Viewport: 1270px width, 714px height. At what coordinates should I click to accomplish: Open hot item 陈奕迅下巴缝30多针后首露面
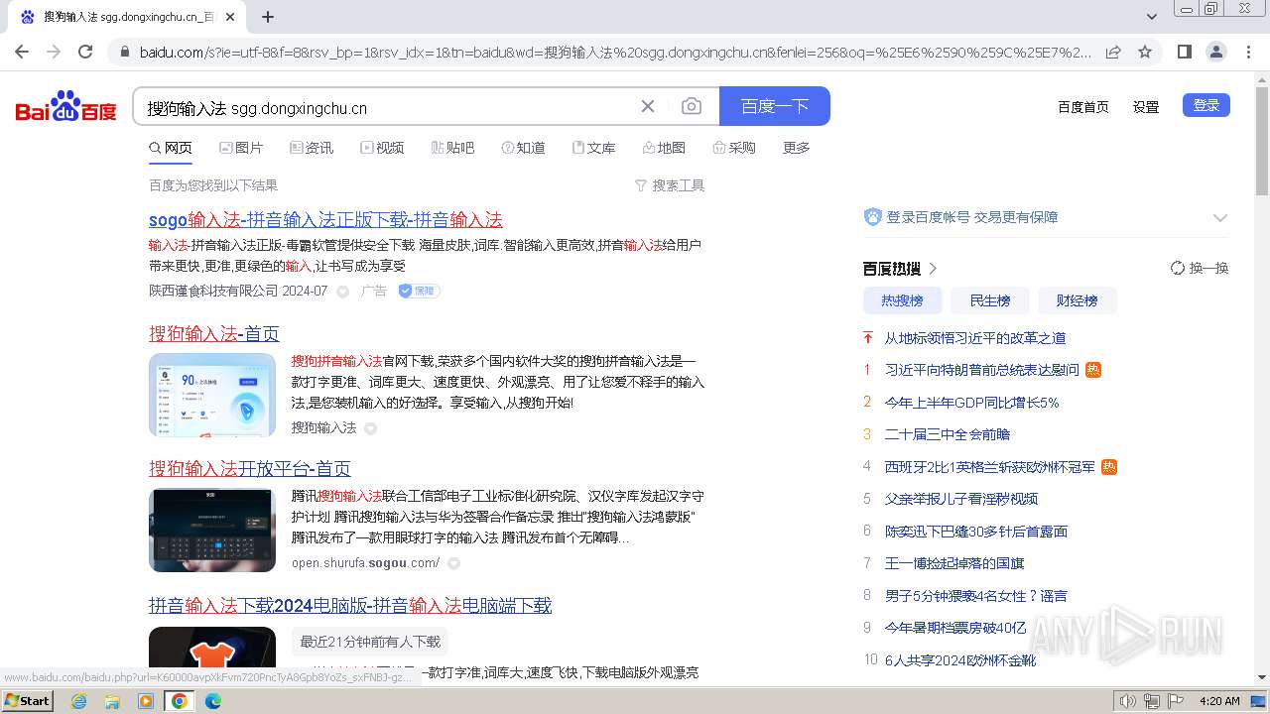tap(976, 531)
